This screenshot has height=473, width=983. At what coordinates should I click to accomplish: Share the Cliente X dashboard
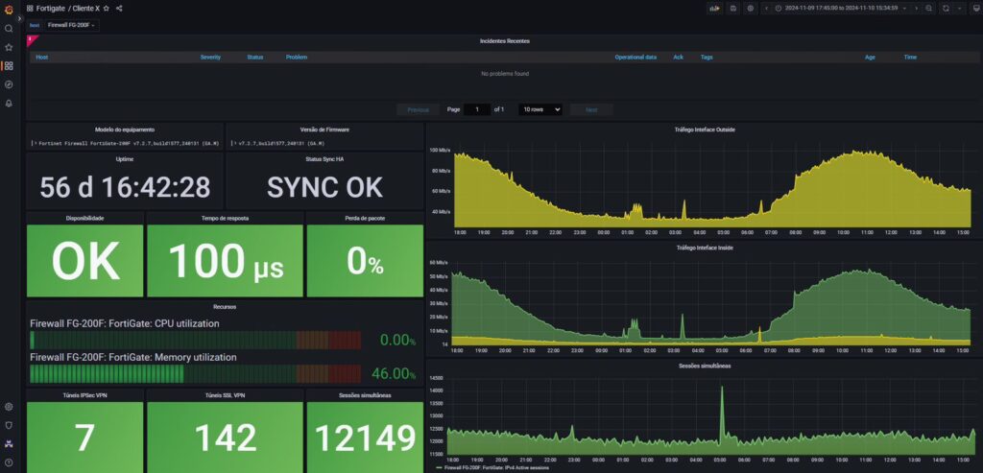119,8
